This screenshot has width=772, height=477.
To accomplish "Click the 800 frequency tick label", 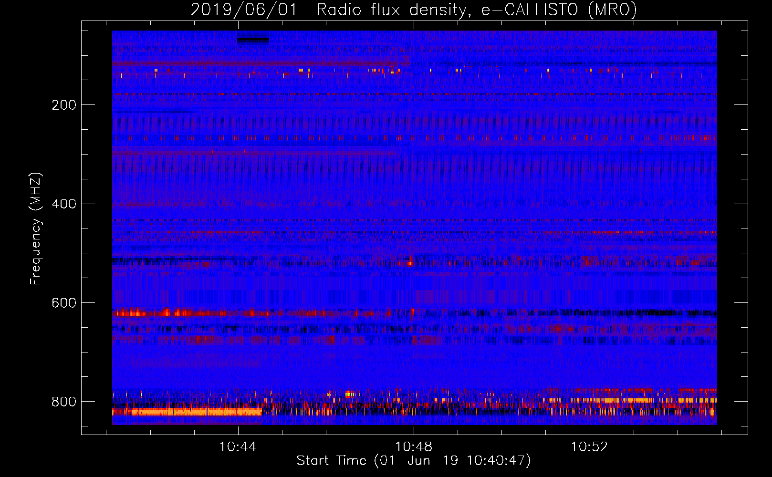I will click(x=64, y=402).
